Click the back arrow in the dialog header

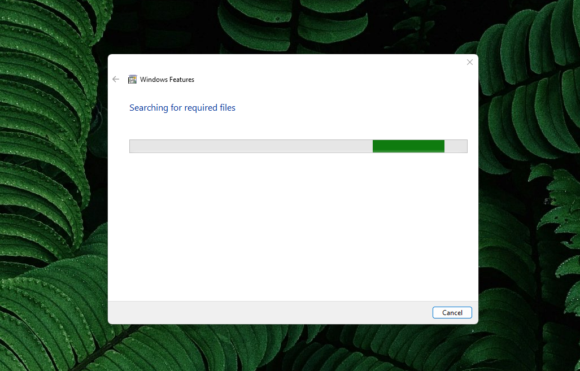[x=116, y=80]
